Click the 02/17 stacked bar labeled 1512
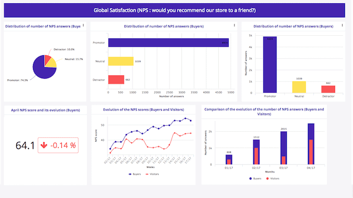 tap(256, 152)
